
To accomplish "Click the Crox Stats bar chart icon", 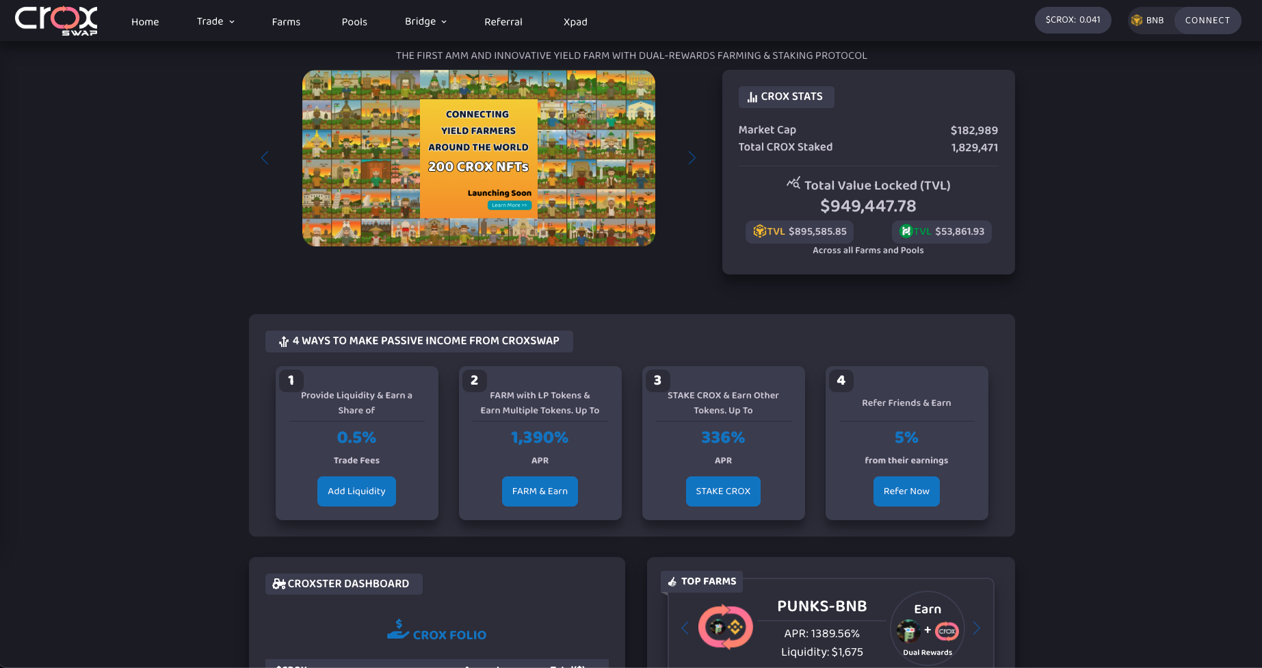I will (752, 97).
